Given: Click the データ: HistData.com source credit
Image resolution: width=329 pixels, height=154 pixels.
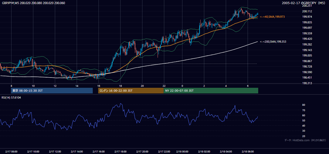Looking at the screenshot, I should 305,140.
